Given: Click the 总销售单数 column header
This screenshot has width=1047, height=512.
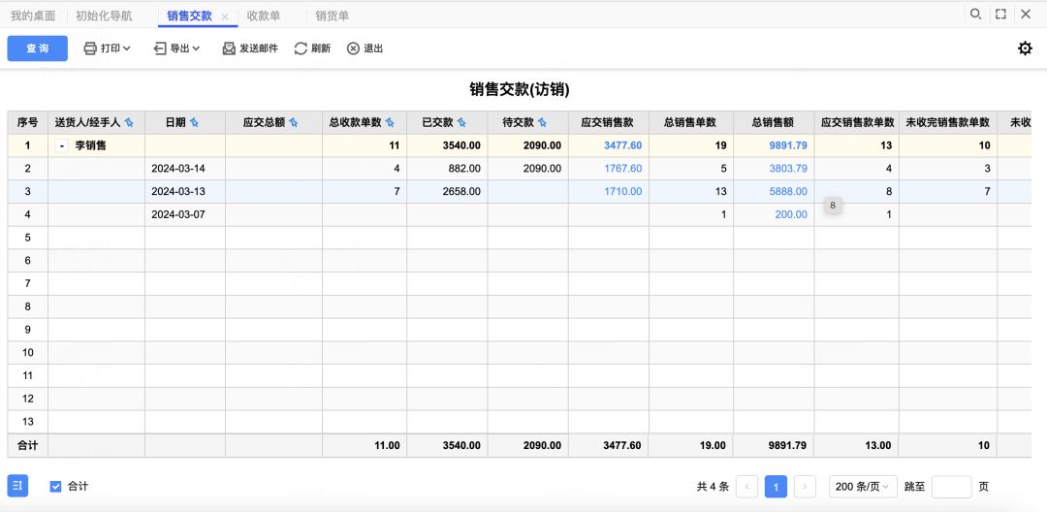Looking at the screenshot, I should coord(690,123).
